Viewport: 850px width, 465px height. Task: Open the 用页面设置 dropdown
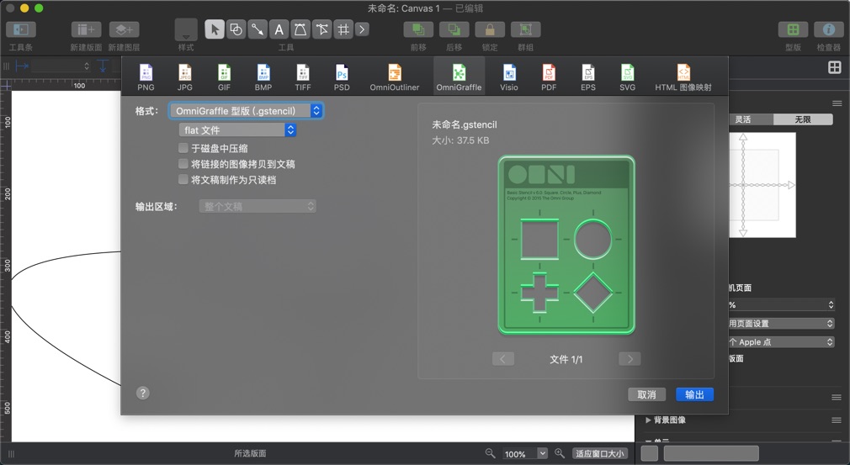(782, 323)
